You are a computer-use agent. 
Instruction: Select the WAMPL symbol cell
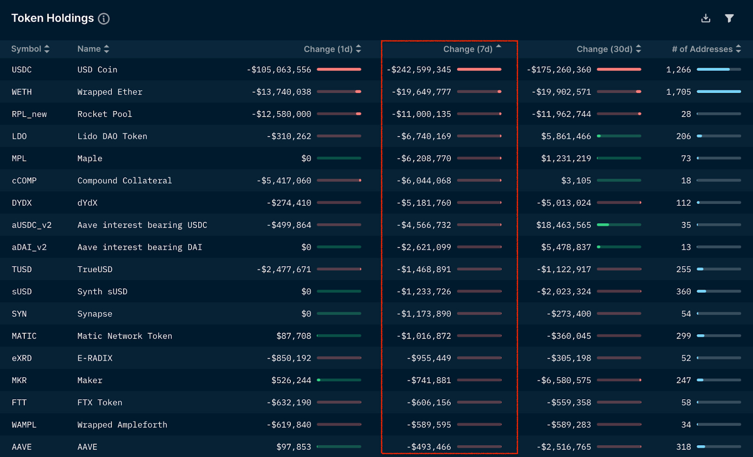click(x=24, y=425)
